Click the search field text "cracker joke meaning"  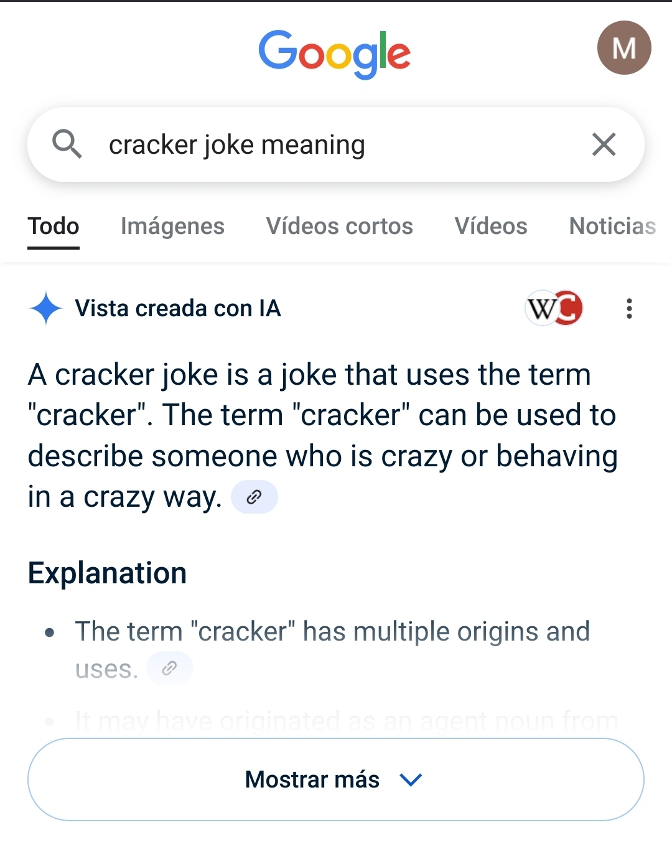pos(237,144)
